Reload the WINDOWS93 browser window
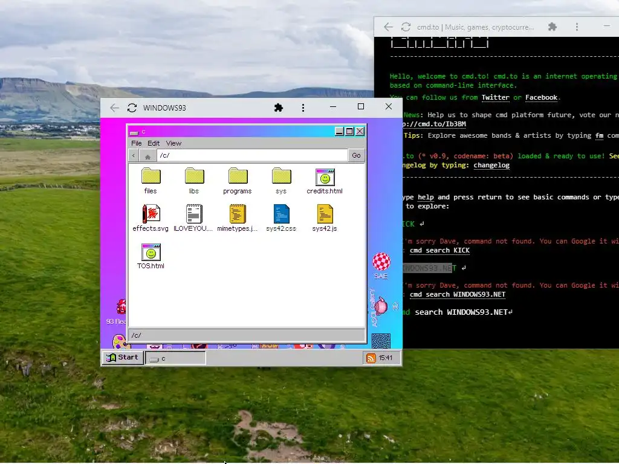 (132, 108)
